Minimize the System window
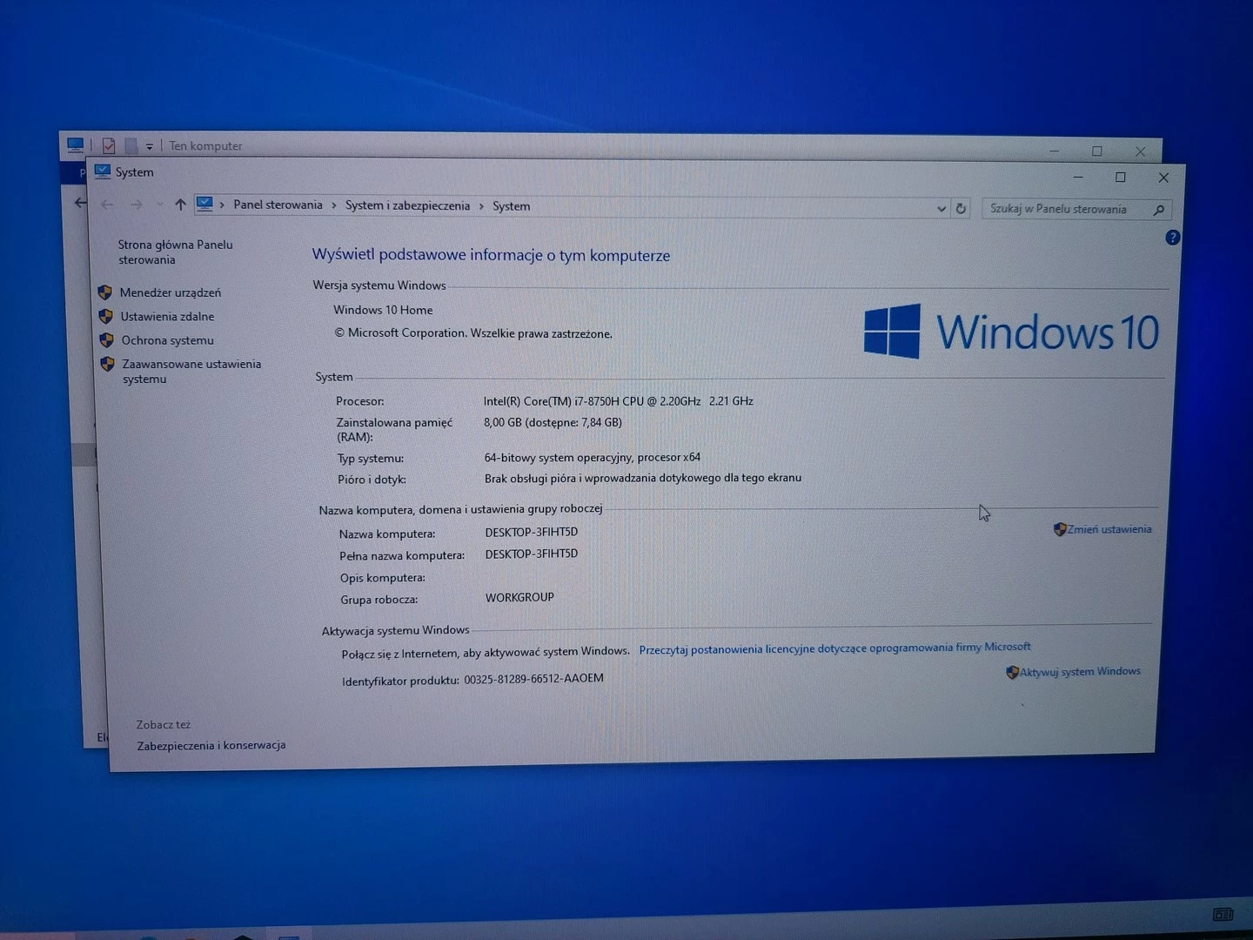Viewport: 1253px width, 940px height. pyautogui.click(x=1078, y=177)
